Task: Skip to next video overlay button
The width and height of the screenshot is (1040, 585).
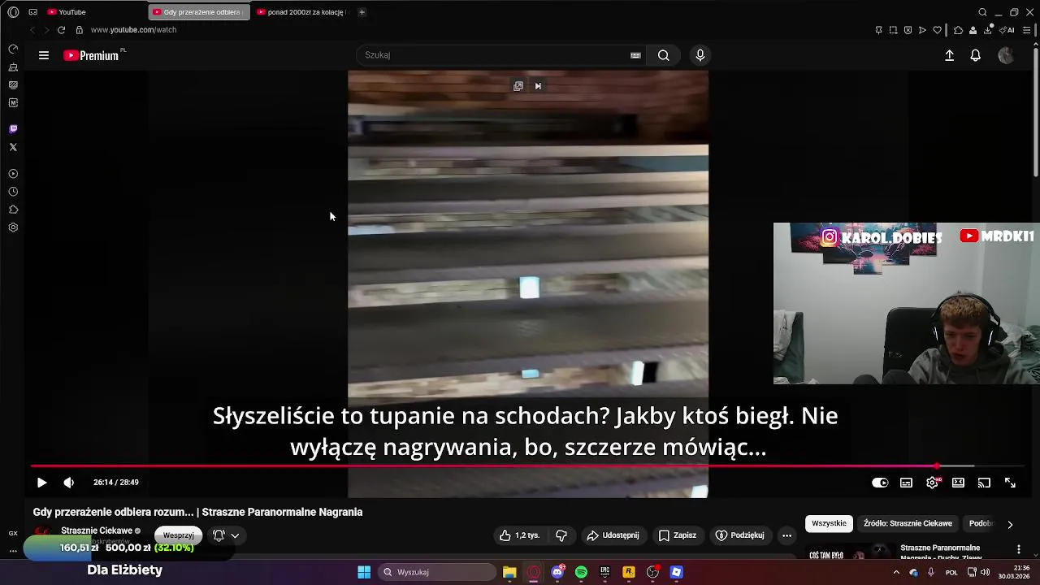Action: pyautogui.click(x=538, y=86)
